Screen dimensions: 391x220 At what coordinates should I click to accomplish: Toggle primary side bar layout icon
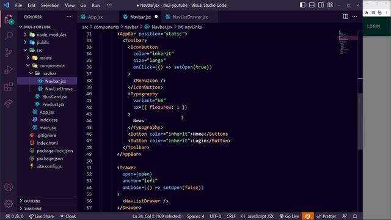[x=302, y=5]
